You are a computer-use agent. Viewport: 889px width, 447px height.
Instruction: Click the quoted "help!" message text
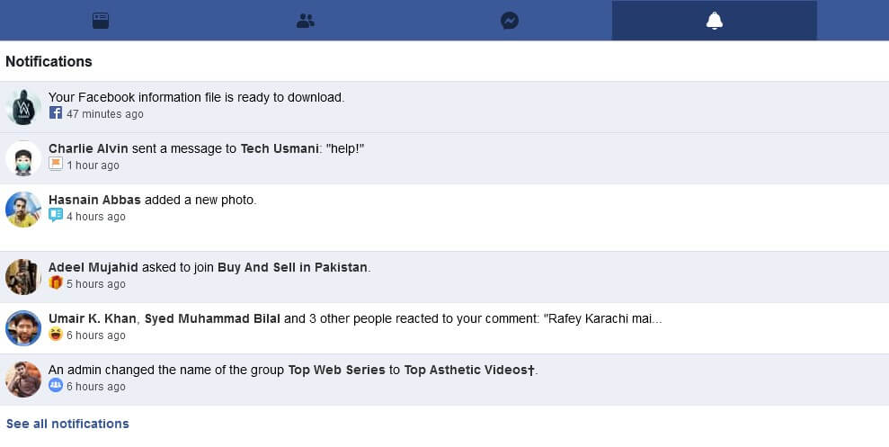click(x=344, y=148)
